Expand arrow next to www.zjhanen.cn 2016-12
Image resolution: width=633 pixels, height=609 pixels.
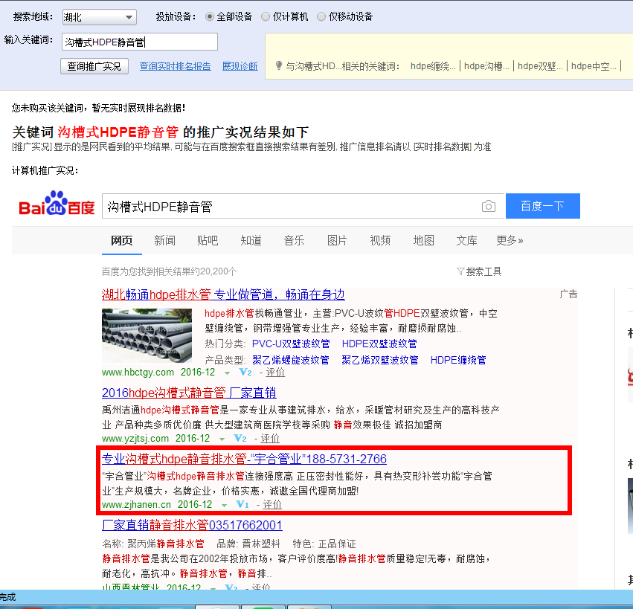pos(225,506)
